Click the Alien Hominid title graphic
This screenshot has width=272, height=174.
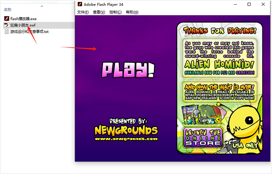[x=219, y=65]
